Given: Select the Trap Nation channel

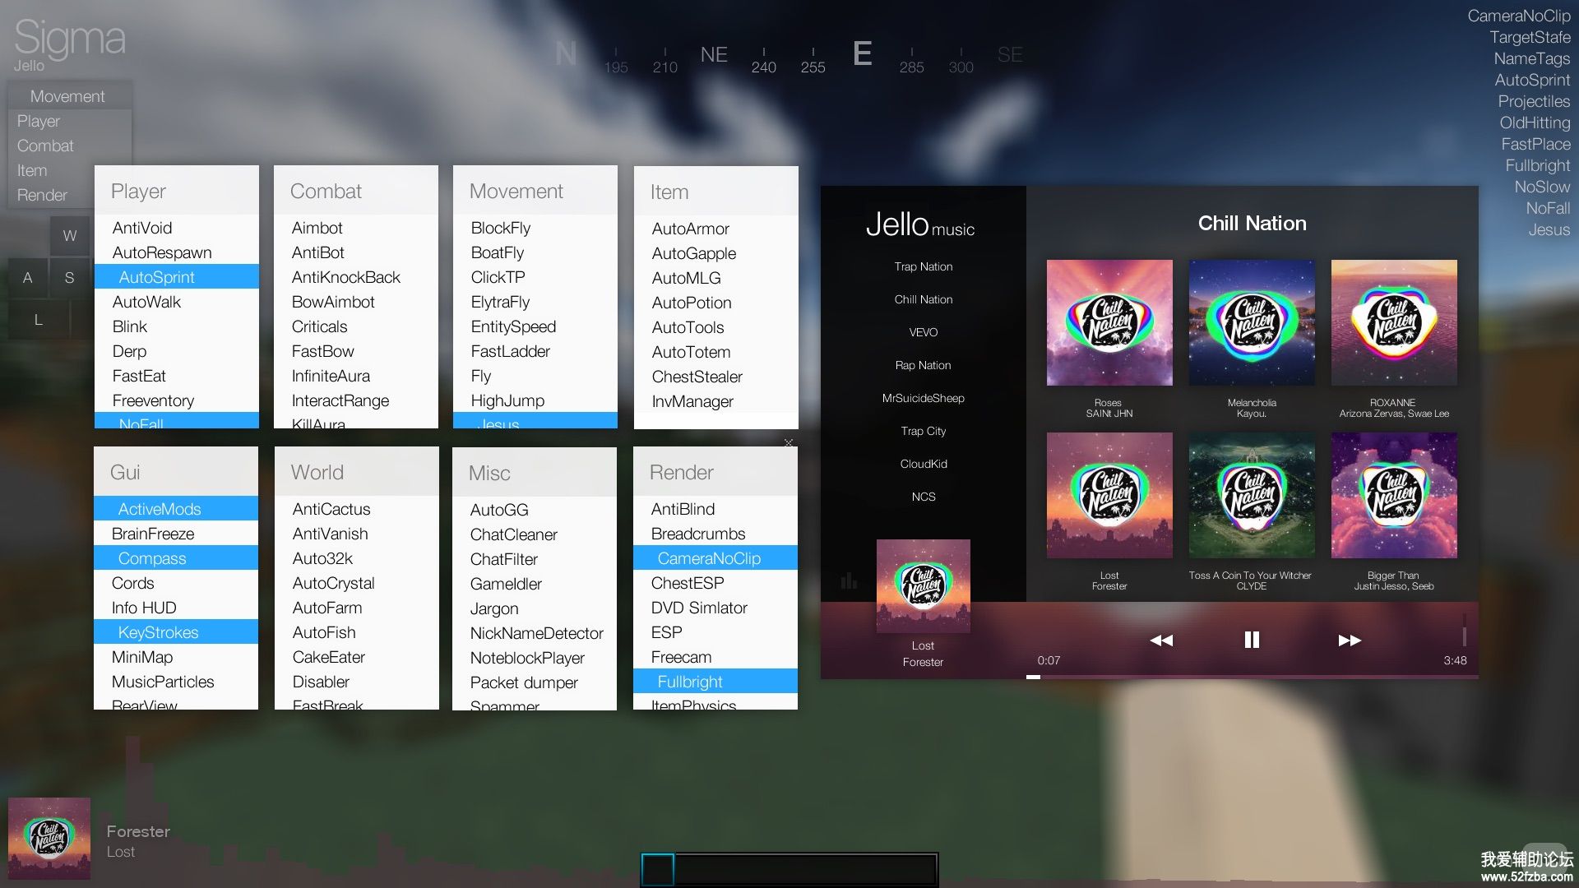Looking at the screenshot, I should [923, 266].
